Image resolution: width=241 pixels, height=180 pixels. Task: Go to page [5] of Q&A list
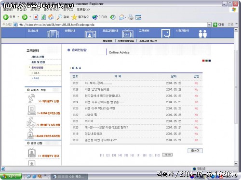[x=126, y=155]
